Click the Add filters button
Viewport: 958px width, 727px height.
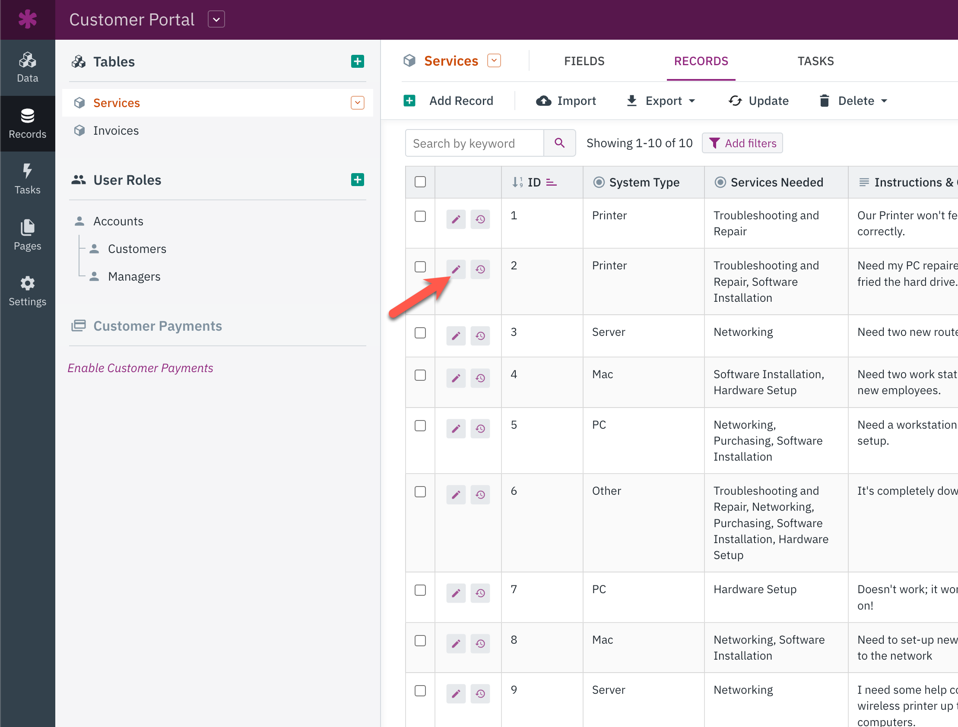point(742,143)
